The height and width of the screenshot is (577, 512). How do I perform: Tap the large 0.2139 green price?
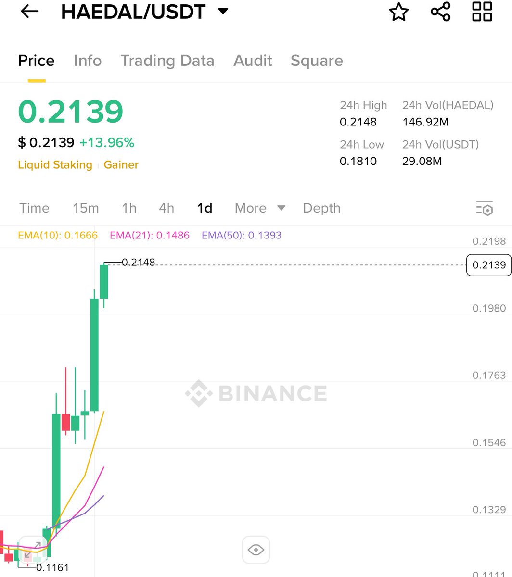71,112
